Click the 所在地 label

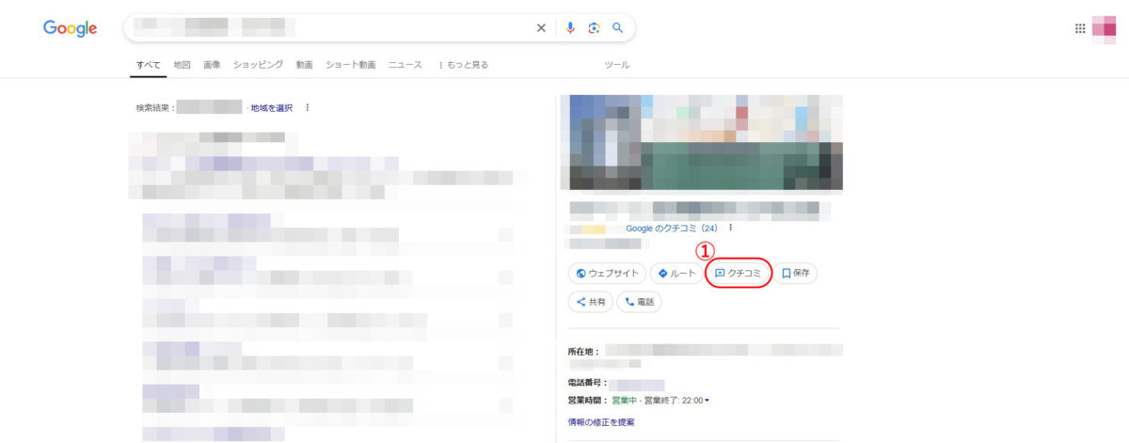583,351
